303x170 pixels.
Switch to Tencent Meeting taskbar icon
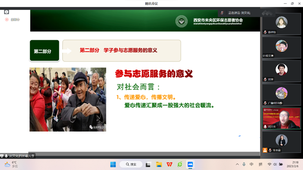(190, 164)
